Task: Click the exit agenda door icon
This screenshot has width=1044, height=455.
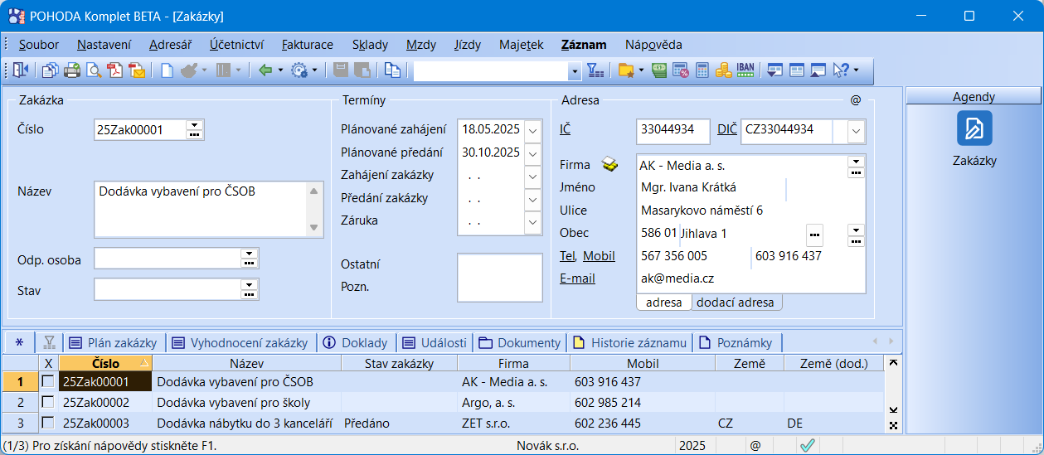Action: (21, 70)
